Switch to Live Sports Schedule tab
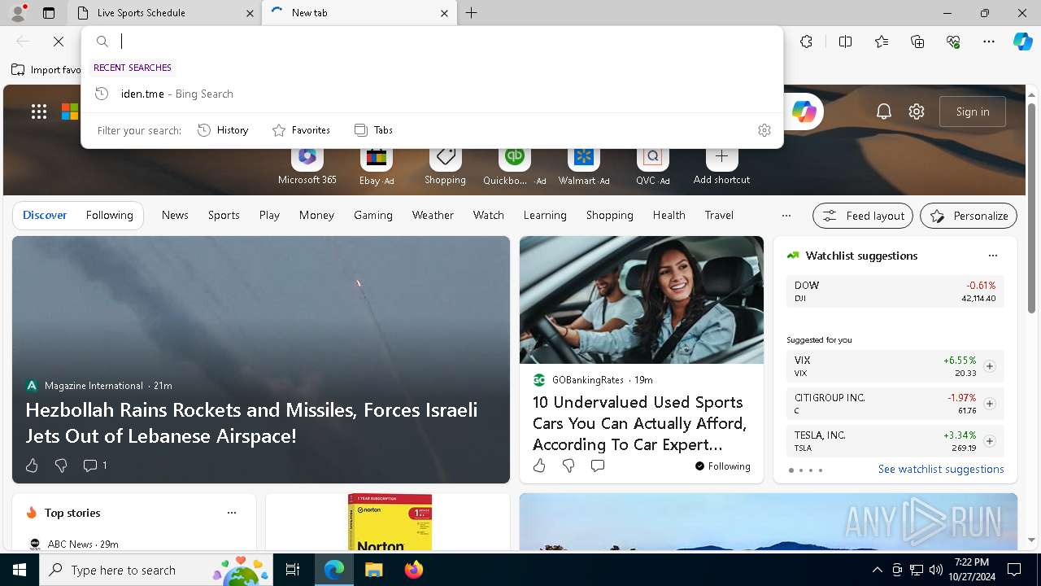 [165, 13]
